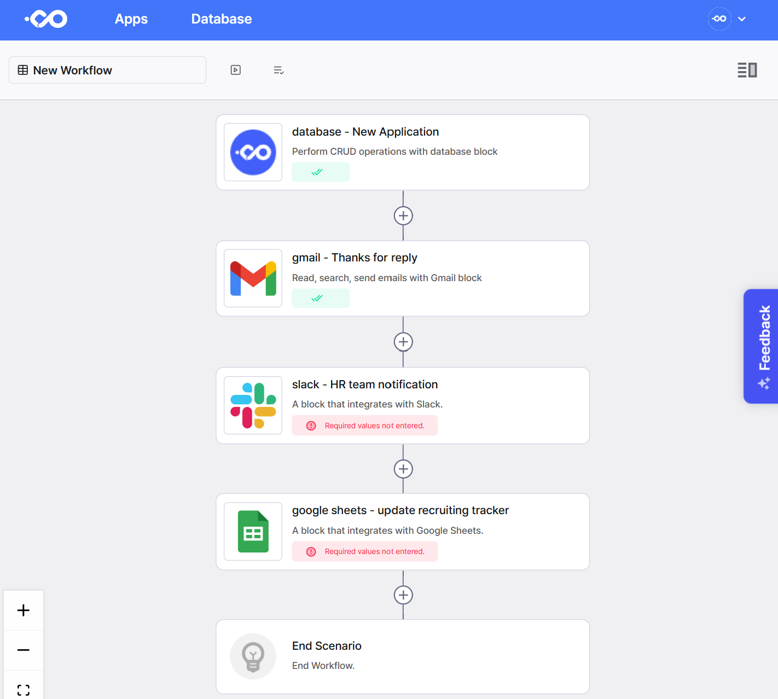The width and height of the screenshot is (778, 699).
Task: Zoom out the canvas with minus button
Action: [24, 650]
